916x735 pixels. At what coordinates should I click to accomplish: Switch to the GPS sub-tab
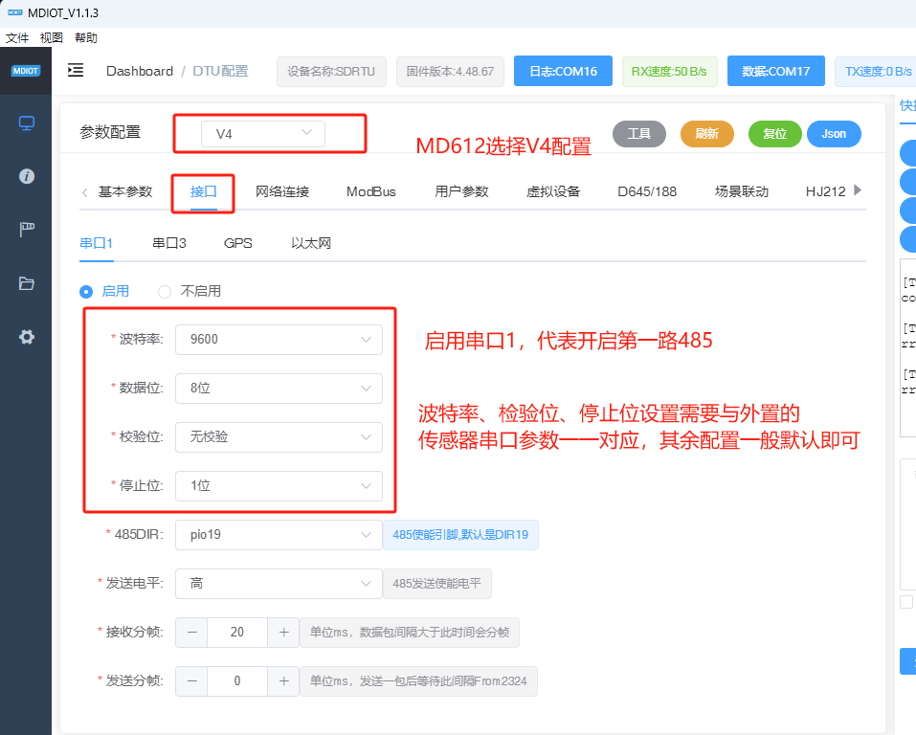tap(237, 243)
